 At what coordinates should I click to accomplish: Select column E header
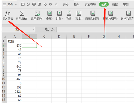74,37
